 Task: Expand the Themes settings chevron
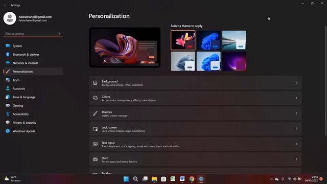pos(296,113)
